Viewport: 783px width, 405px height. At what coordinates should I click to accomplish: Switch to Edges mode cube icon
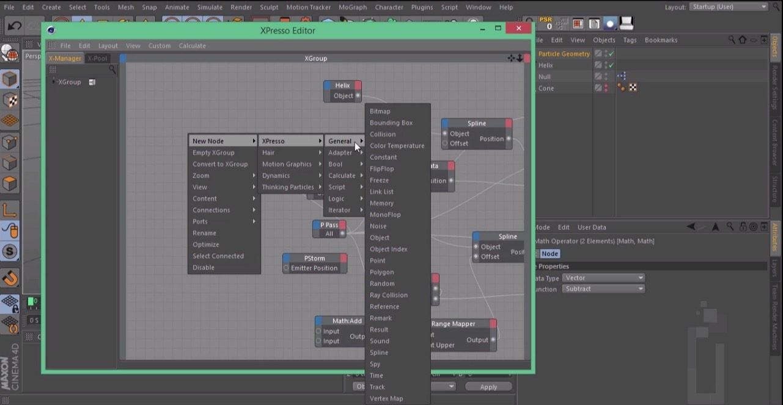coord(10,163)
